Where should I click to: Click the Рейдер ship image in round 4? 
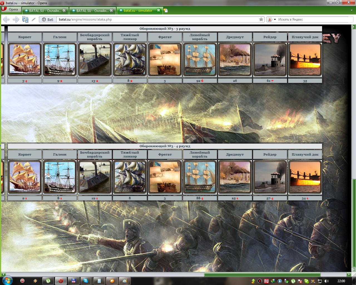coord(270,177)
